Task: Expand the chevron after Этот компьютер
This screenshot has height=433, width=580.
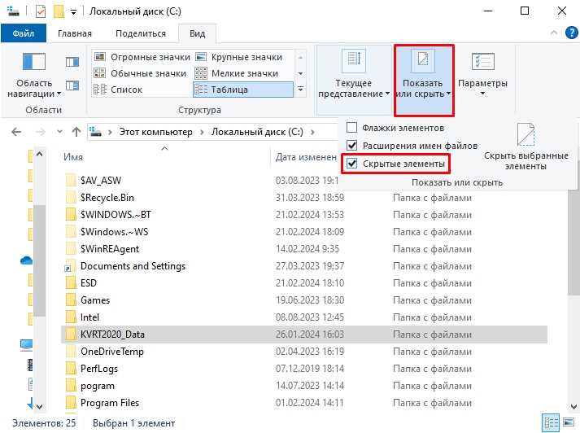Action: coord(202,132)
